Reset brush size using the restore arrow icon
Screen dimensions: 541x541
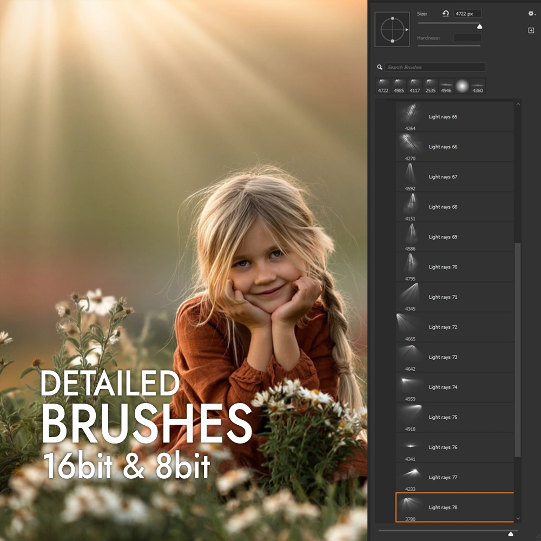[445, 14]
